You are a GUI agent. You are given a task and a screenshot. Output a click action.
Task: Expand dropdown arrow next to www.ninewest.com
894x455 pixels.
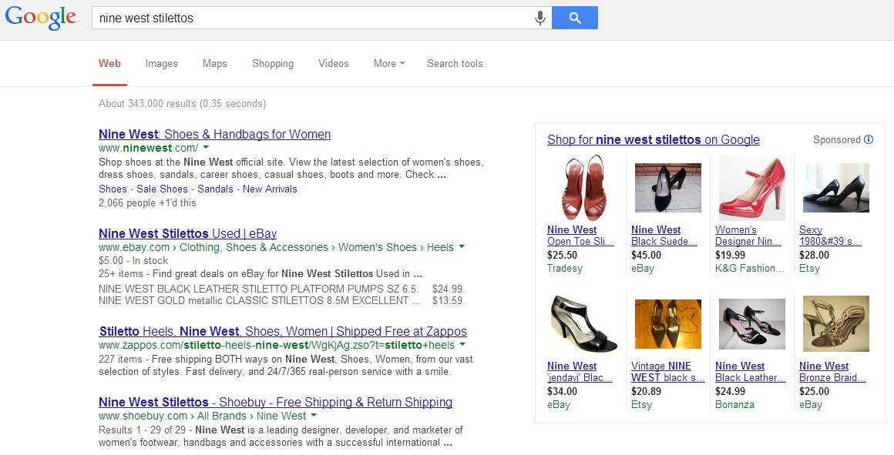[x=206, y=148]
